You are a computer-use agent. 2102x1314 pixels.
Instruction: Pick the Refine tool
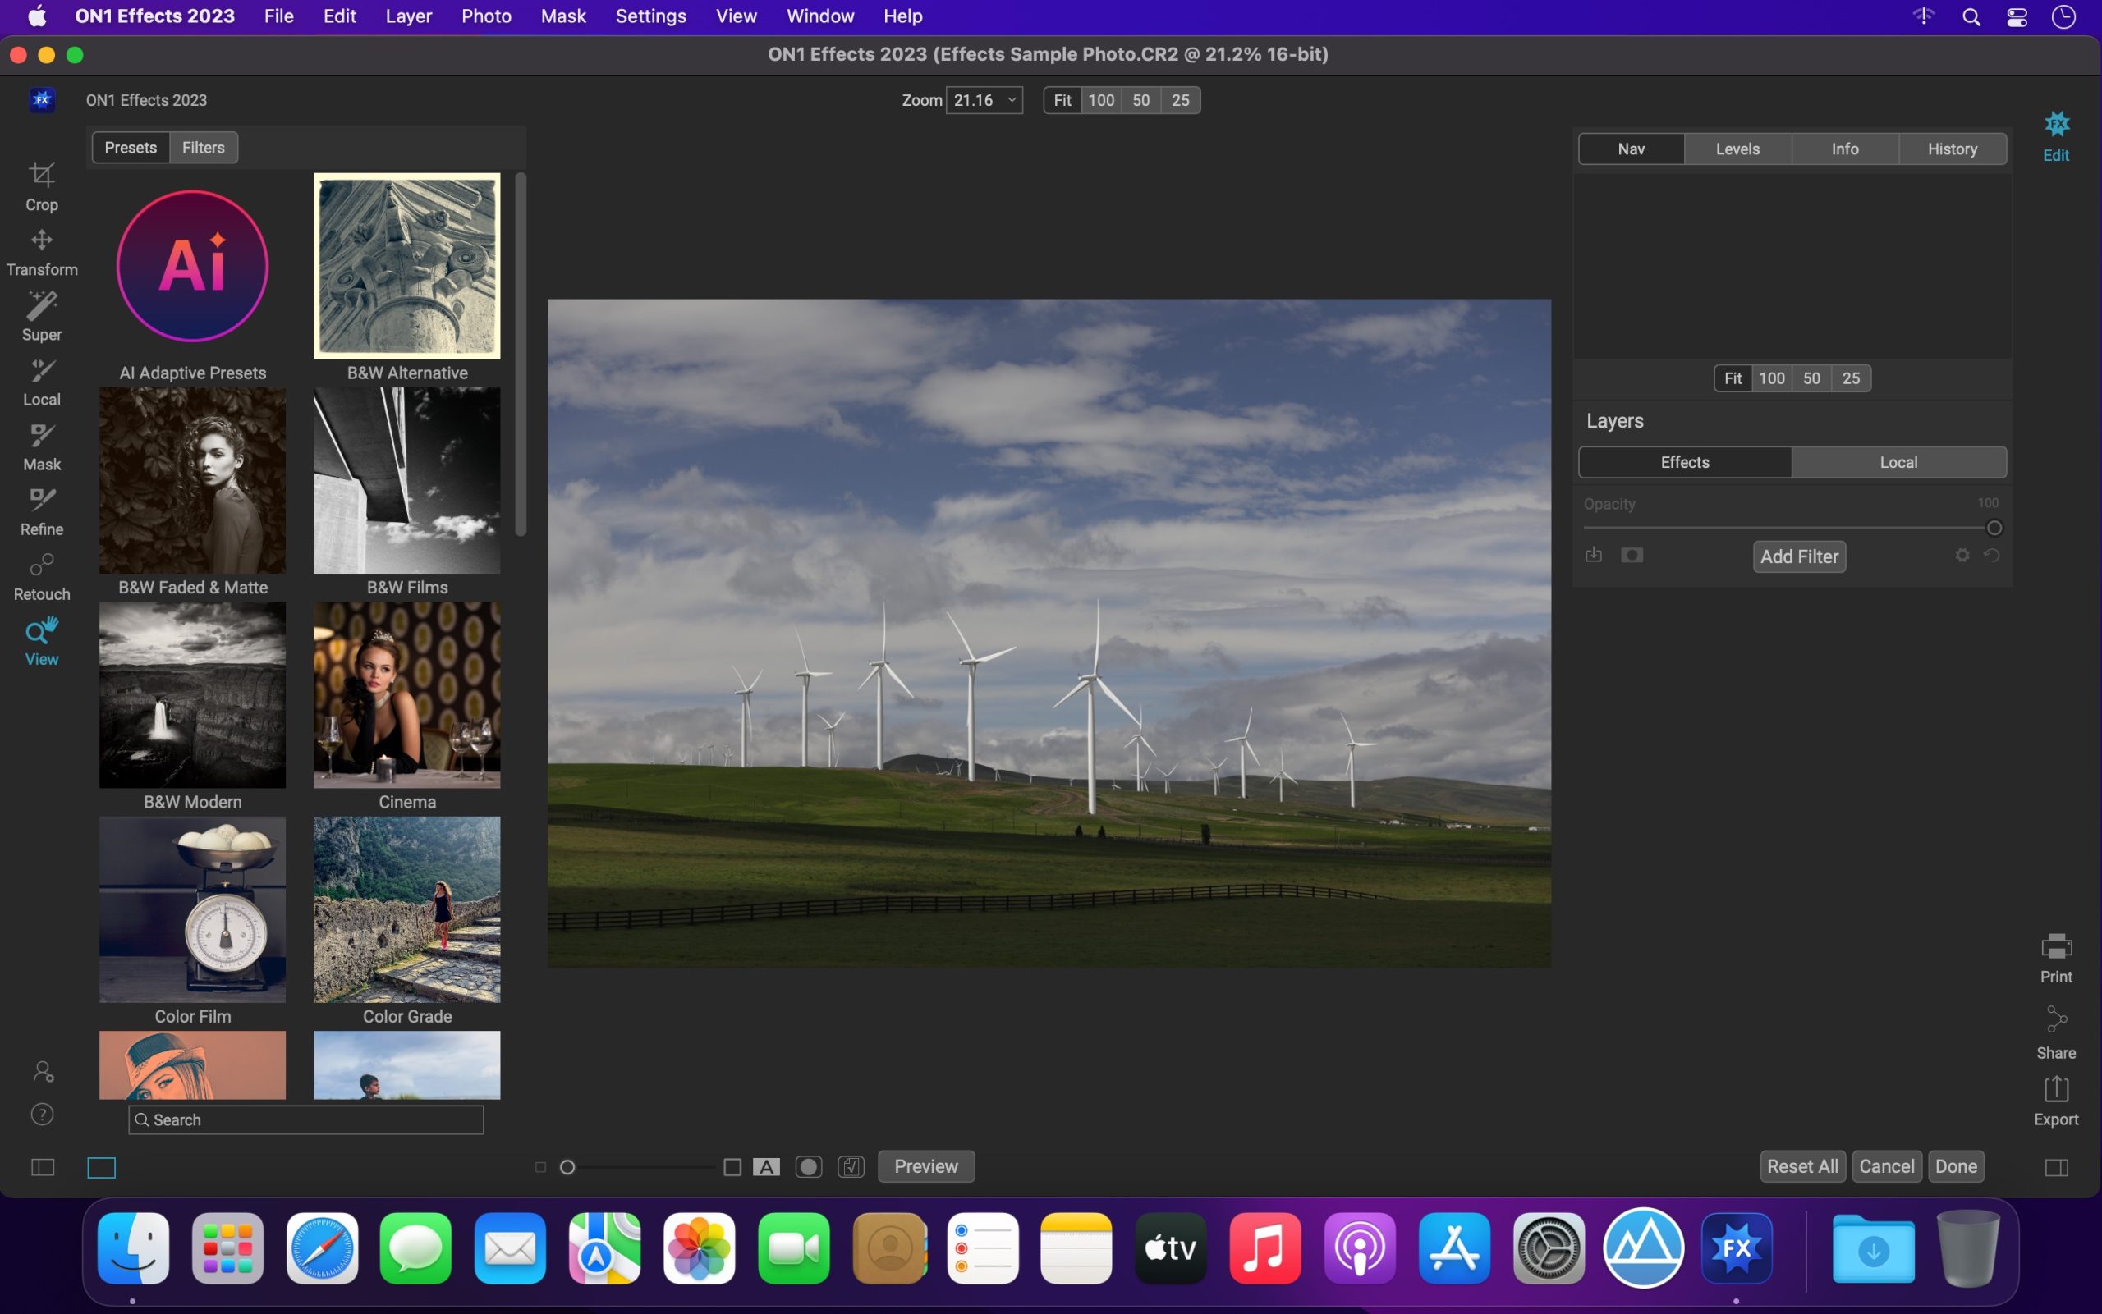tap(42, 510)
